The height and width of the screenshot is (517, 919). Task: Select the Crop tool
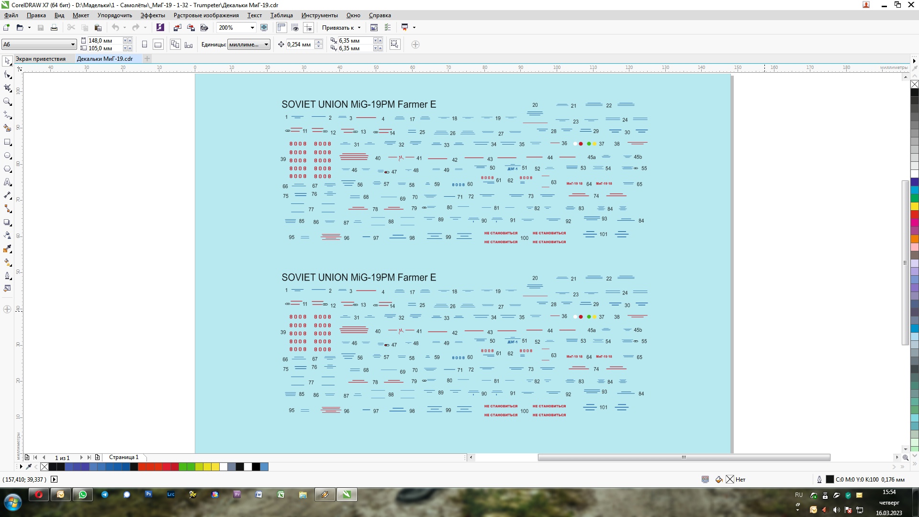[7, 88]
